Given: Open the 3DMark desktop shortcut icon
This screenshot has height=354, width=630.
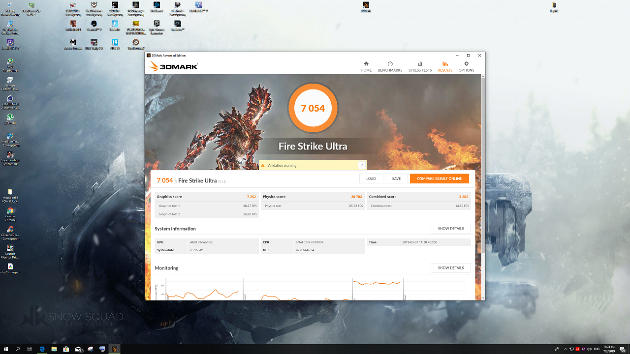Looking at the screenshot, I should (365, 7).
